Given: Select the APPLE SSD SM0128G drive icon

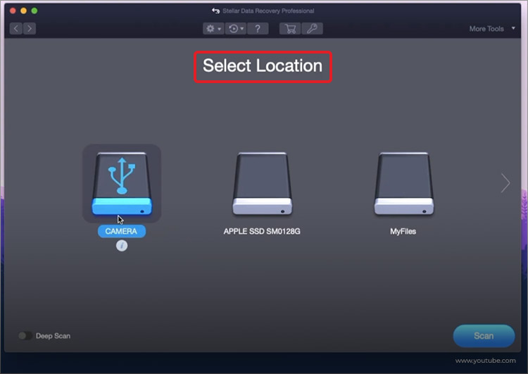Looking at the screenshot, I should tap(263, 183).
